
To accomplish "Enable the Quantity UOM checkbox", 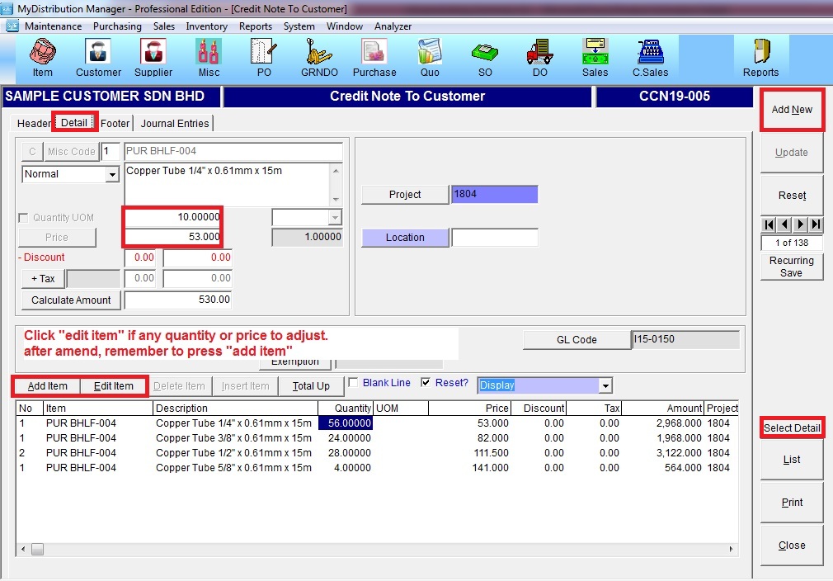I will (24, 218).
